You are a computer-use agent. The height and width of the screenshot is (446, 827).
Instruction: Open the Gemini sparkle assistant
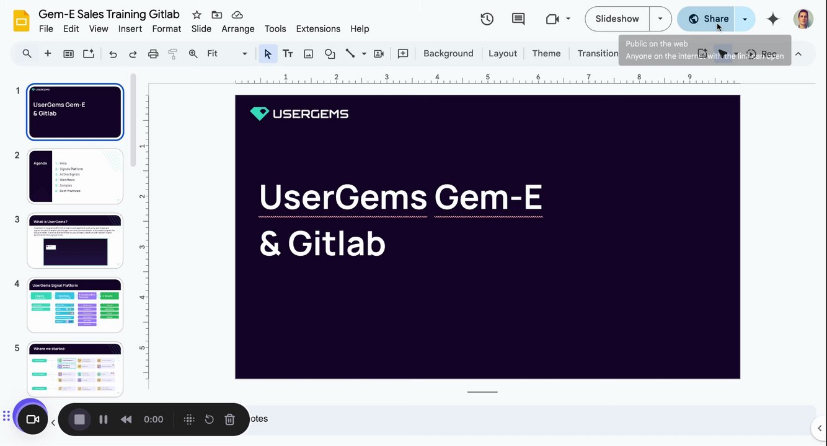(x=773, y=19)
